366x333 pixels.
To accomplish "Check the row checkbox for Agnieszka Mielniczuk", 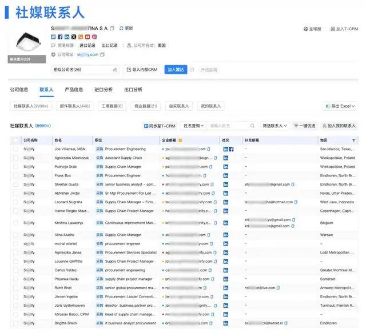I will [15, 158].
